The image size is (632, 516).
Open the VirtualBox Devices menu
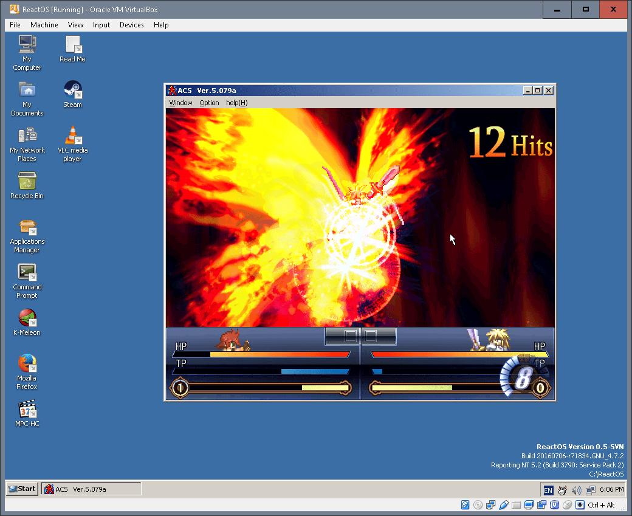131,25
